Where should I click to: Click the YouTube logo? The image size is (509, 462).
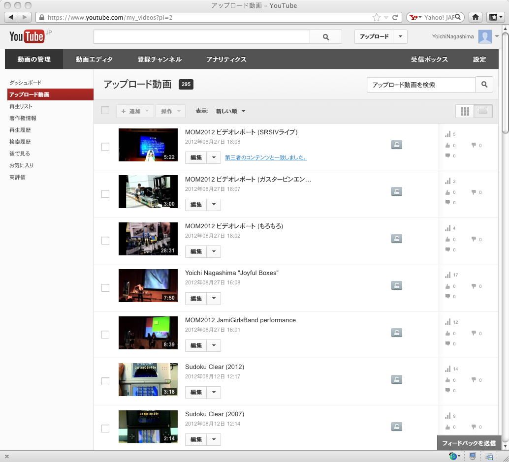27,37
